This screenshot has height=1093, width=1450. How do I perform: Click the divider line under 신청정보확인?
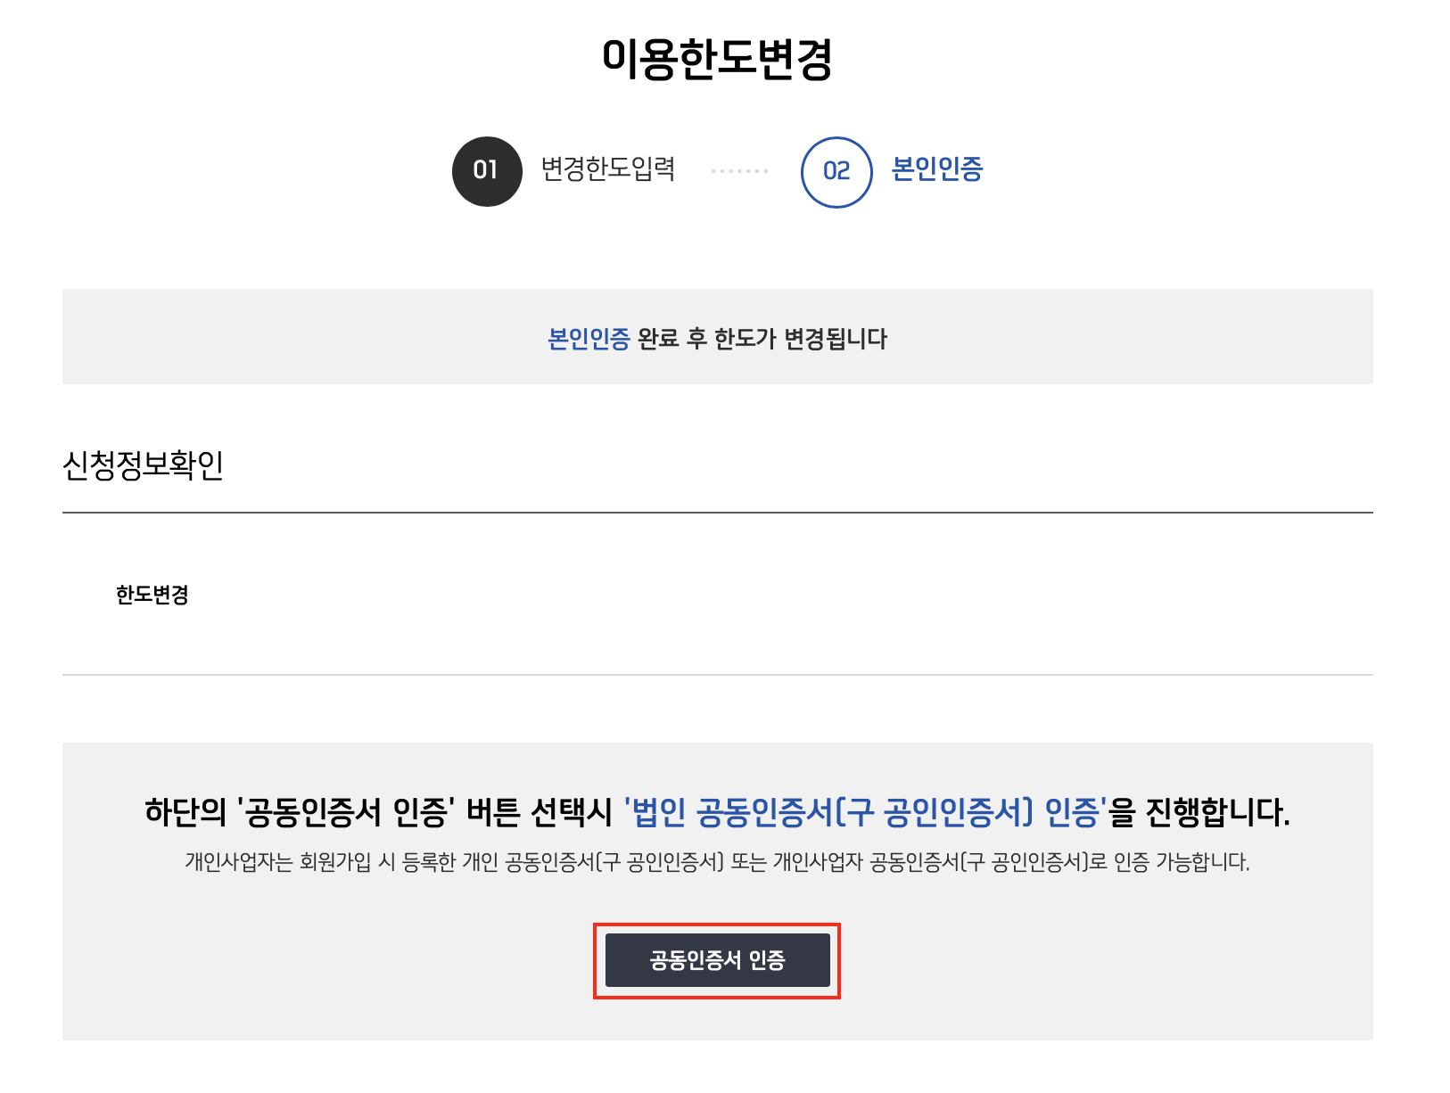tap(717, 513)
